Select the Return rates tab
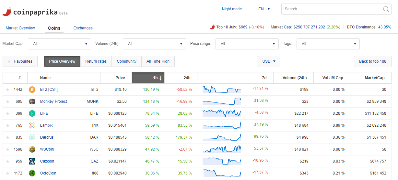 click(x=96, y=61)
